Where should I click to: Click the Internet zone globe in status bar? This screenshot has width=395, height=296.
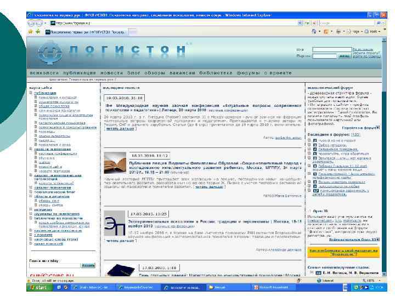(x=319, y=281)
